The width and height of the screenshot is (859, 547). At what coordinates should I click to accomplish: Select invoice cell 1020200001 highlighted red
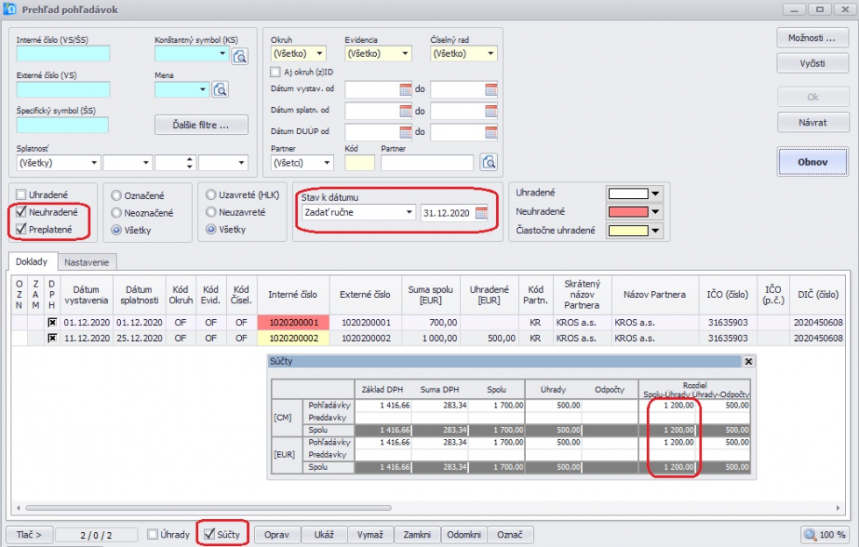293,323
